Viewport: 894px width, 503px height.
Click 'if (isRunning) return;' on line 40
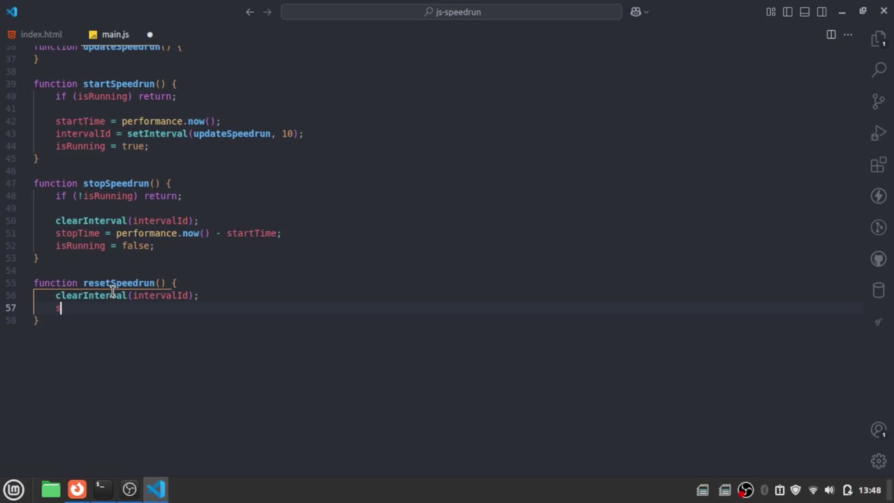(x=116, y=96)
